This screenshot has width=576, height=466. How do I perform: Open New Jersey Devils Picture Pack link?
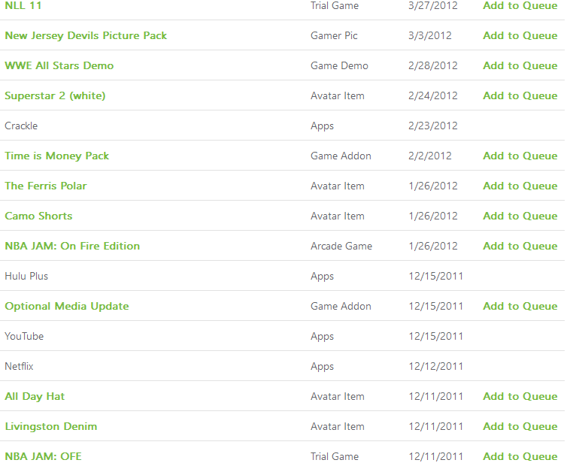coord(86,35)
